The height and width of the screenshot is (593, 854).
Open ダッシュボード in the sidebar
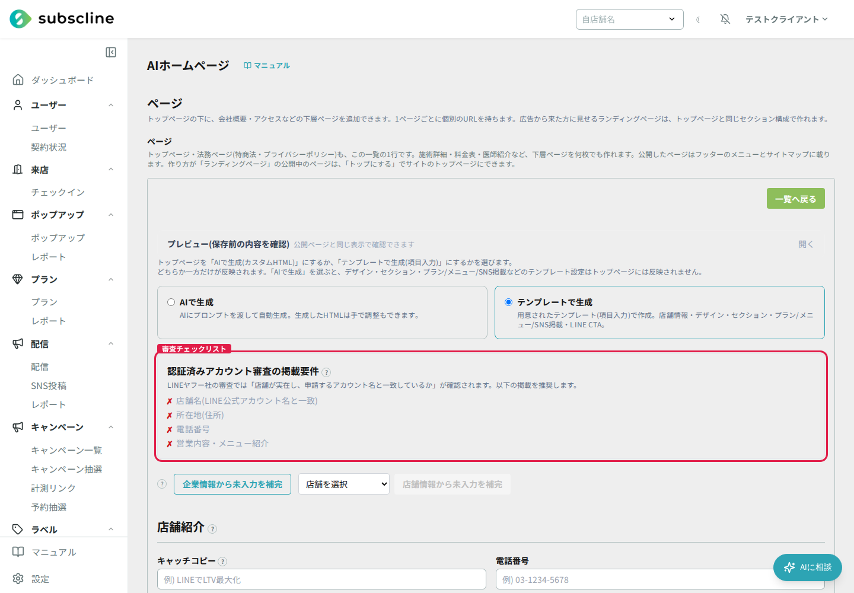[63, 80]
